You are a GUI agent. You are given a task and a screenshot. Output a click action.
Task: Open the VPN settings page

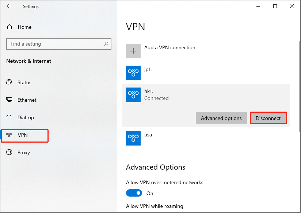(x=23, y=135)
